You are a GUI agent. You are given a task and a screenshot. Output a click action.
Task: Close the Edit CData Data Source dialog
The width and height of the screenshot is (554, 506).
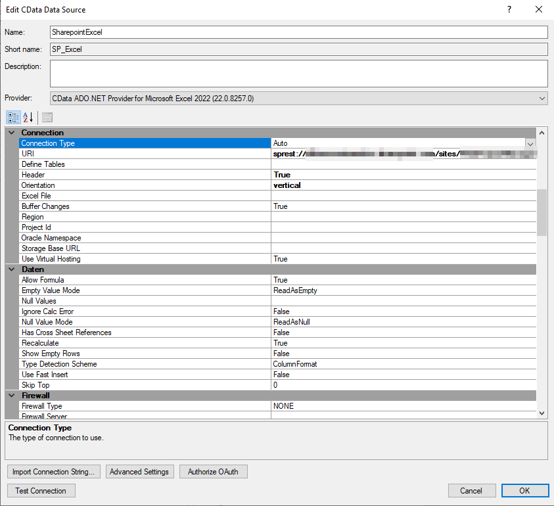point(538,10)
